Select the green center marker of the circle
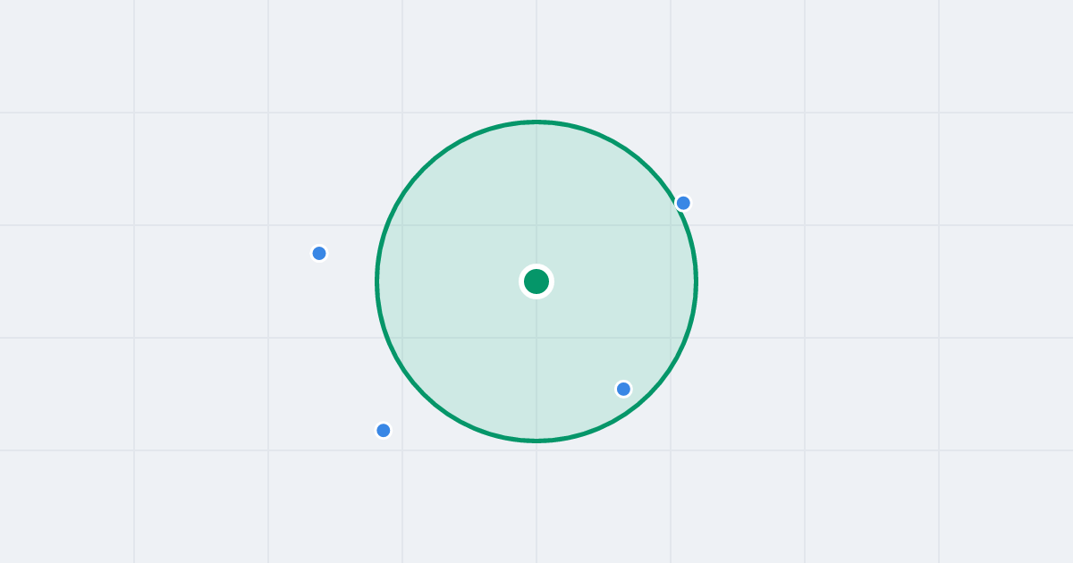 pyautogui.click(x=536, y=281)
